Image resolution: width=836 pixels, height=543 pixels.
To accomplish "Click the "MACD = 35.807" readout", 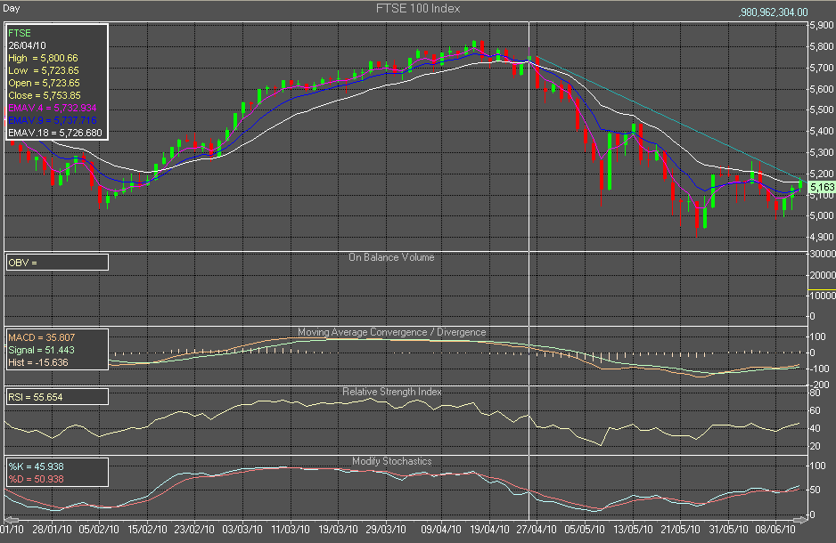I will 42,338.
